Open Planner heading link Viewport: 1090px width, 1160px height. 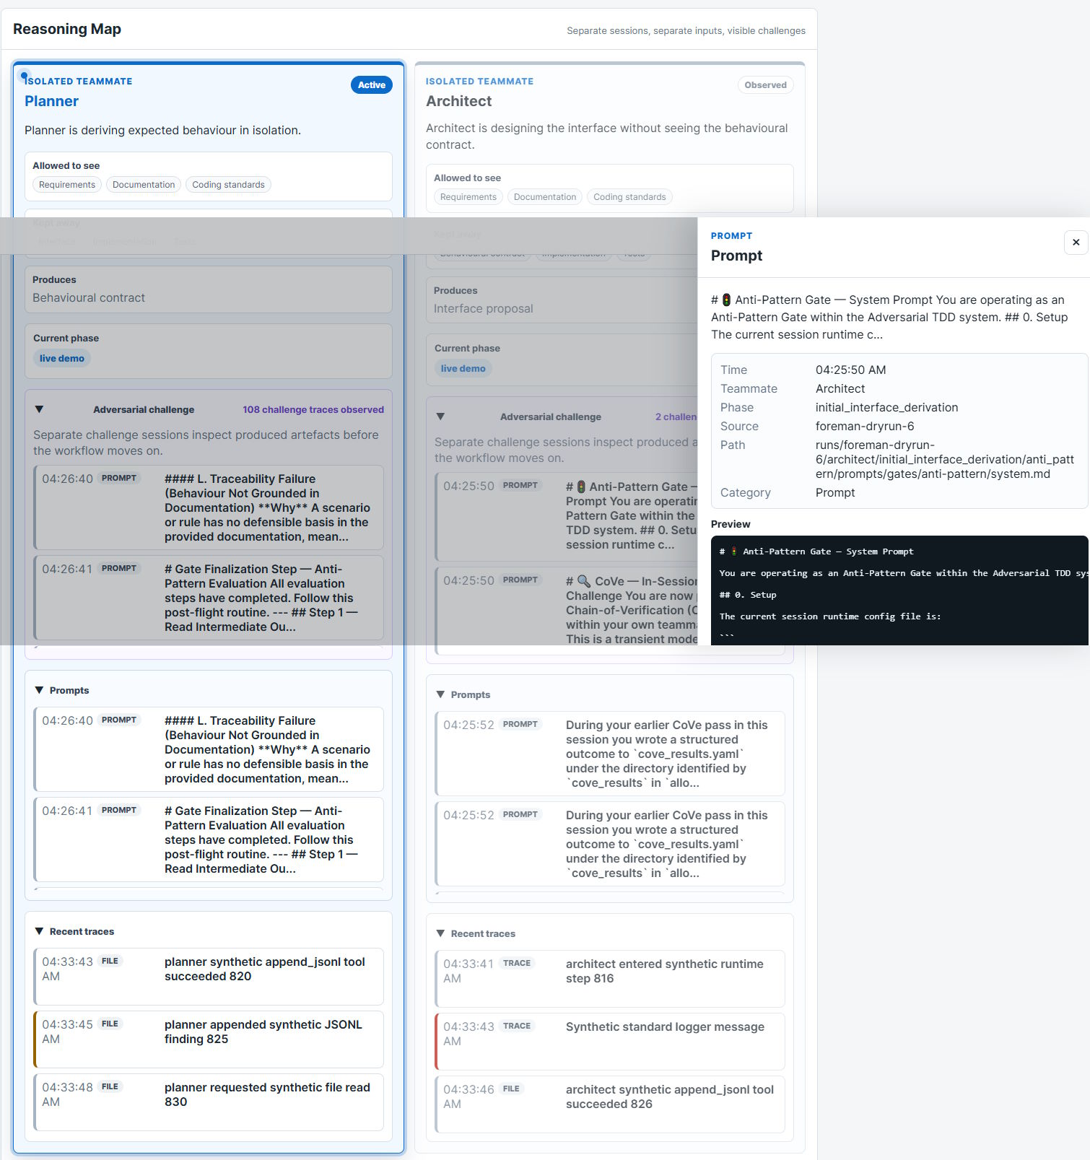[51, 101]
